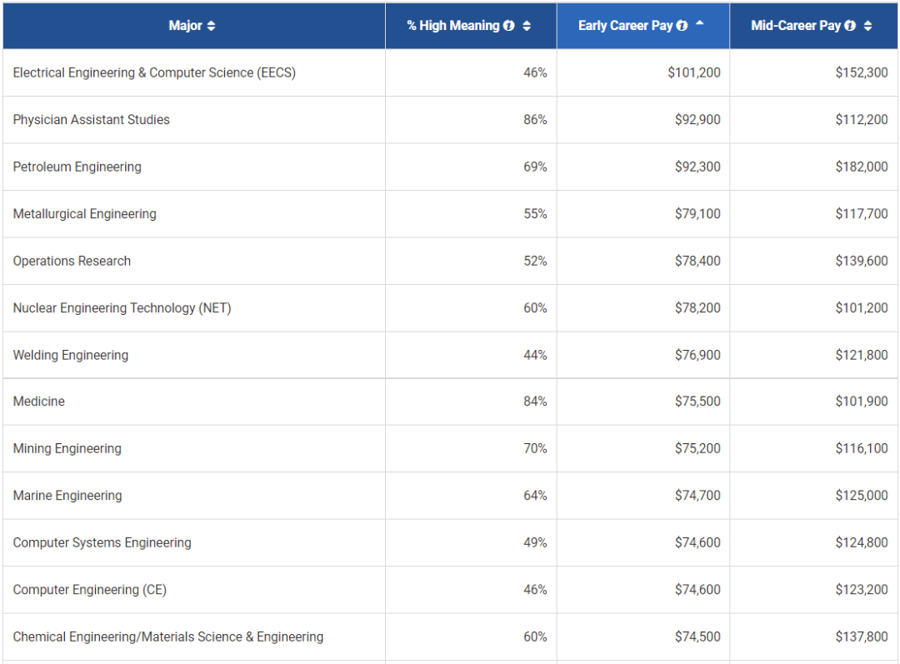Click the sort arrows in Mid-Career Pay header
This screenshot has width=900, height=664.
point(867,26)
